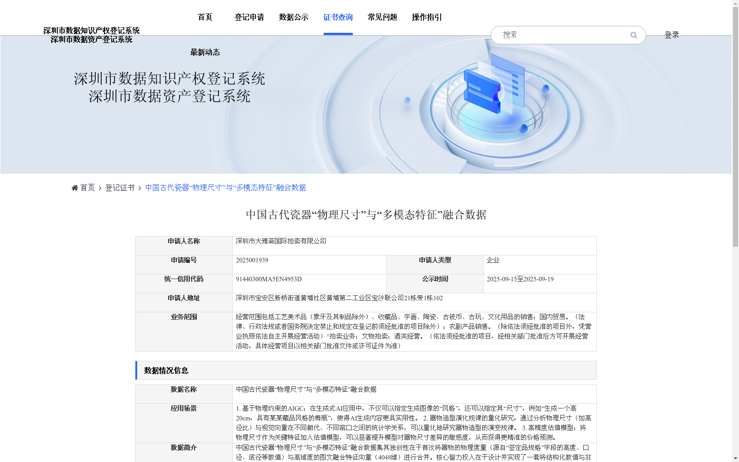Viewport: 739px width, 462px height.
Task: Click the 首页 breadcrumb link
Action: tap(87, 188)
